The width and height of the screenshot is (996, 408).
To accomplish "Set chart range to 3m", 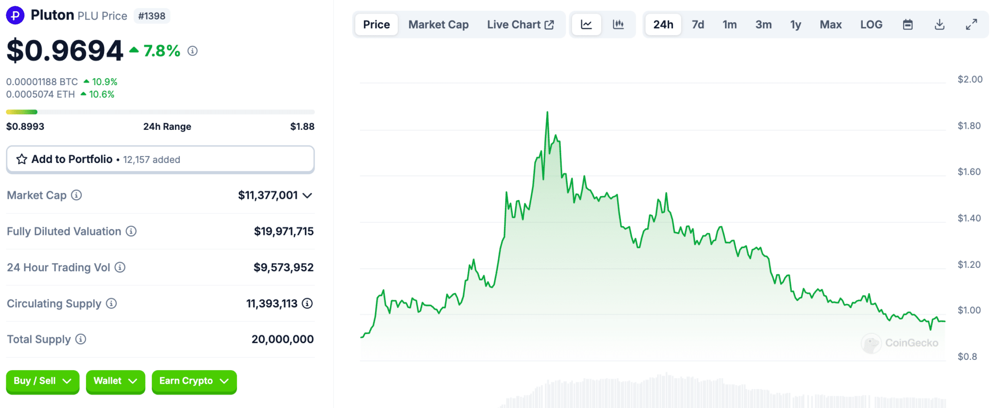I will pos(764,24).
